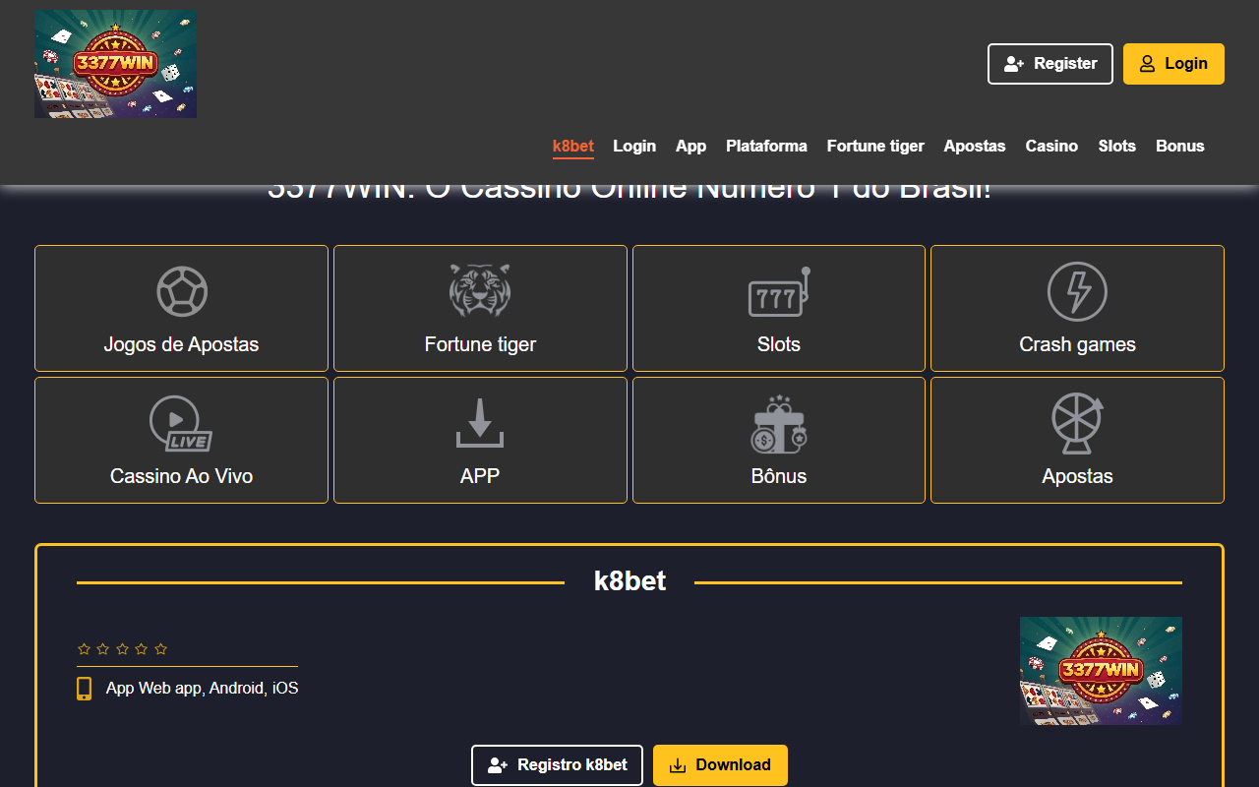Viewport: 1259px width, 787px height.
Task: Click the 3377WIN image in k8bet section
Action: point(1101,671)
